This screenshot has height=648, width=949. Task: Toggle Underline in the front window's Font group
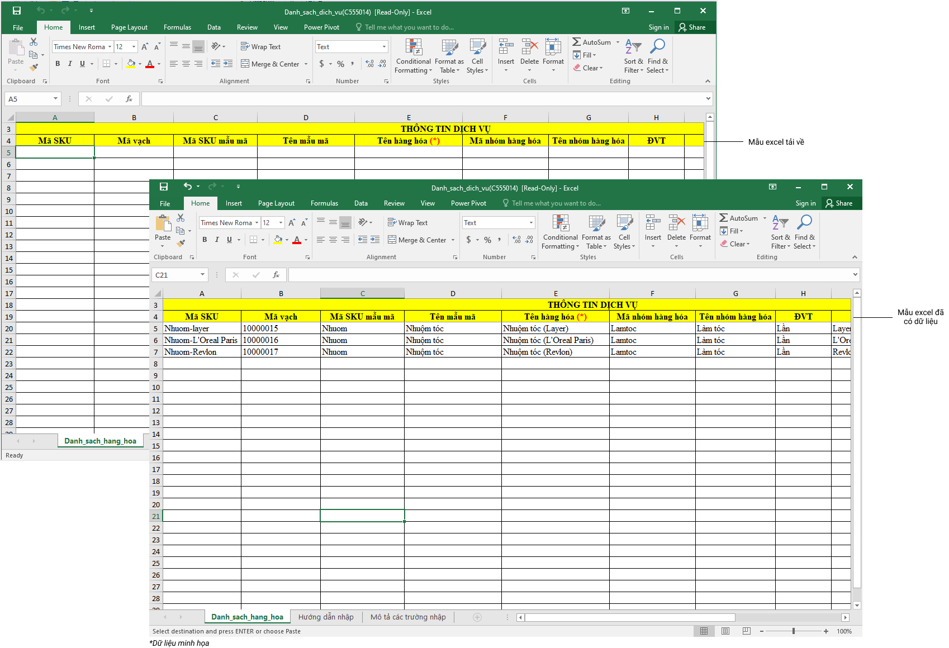pyautogui.click(x=229, y=240)
